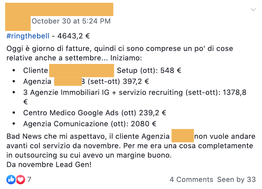
Task: Click the redacted name in the Agenzia sett-ott bullet
Action: (68, 82)
